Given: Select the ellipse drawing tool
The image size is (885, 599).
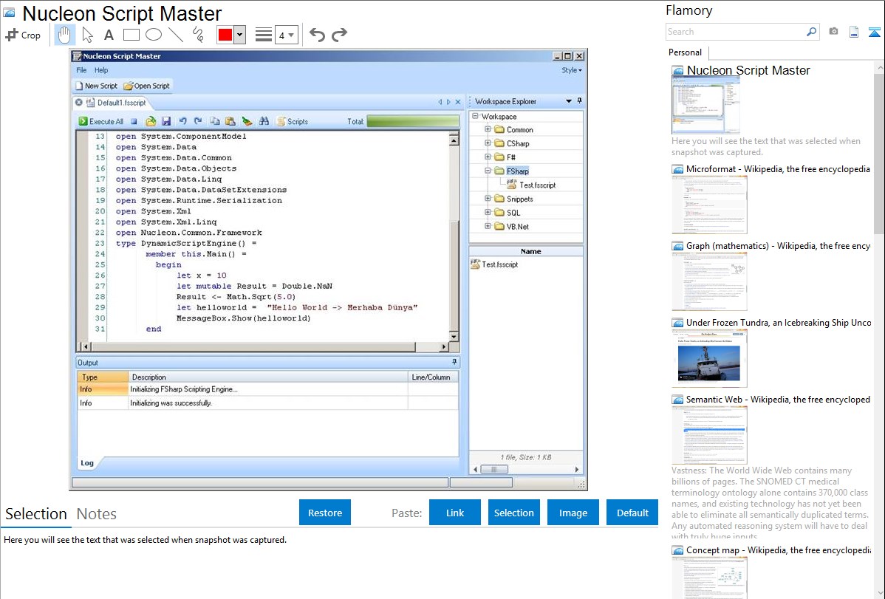Looking at the screenshot, I should (x=154, y=35).
